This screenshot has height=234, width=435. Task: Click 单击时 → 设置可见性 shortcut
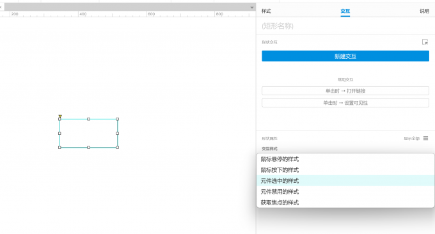coord(345,103)
